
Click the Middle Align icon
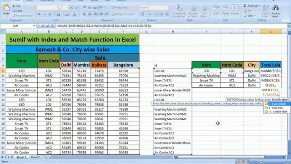(90, 7)
